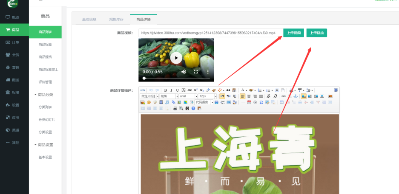Screen dimensions: 399x194
Task: Insert hyperlink with the chain icon
Action: 284,96
